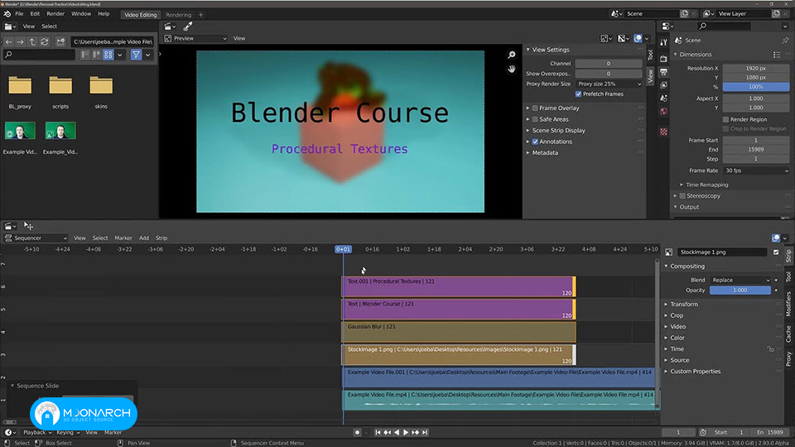The height and width of the screenshot is (447, 795).
Task: Refresh the file browser listing
Action: click(45, 41)
